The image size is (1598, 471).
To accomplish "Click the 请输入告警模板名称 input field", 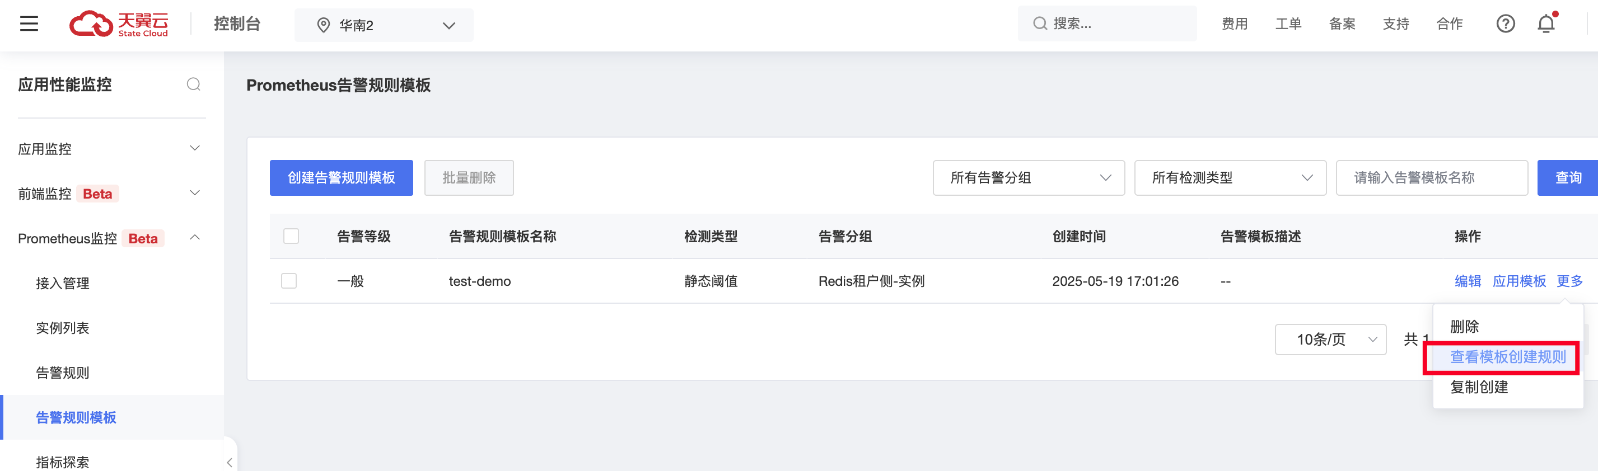I will [1432, 178].
